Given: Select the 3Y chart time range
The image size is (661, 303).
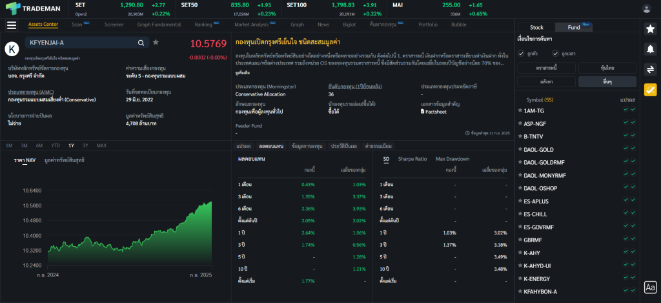Looking at the screenshot, I should [x=85, y=145].
